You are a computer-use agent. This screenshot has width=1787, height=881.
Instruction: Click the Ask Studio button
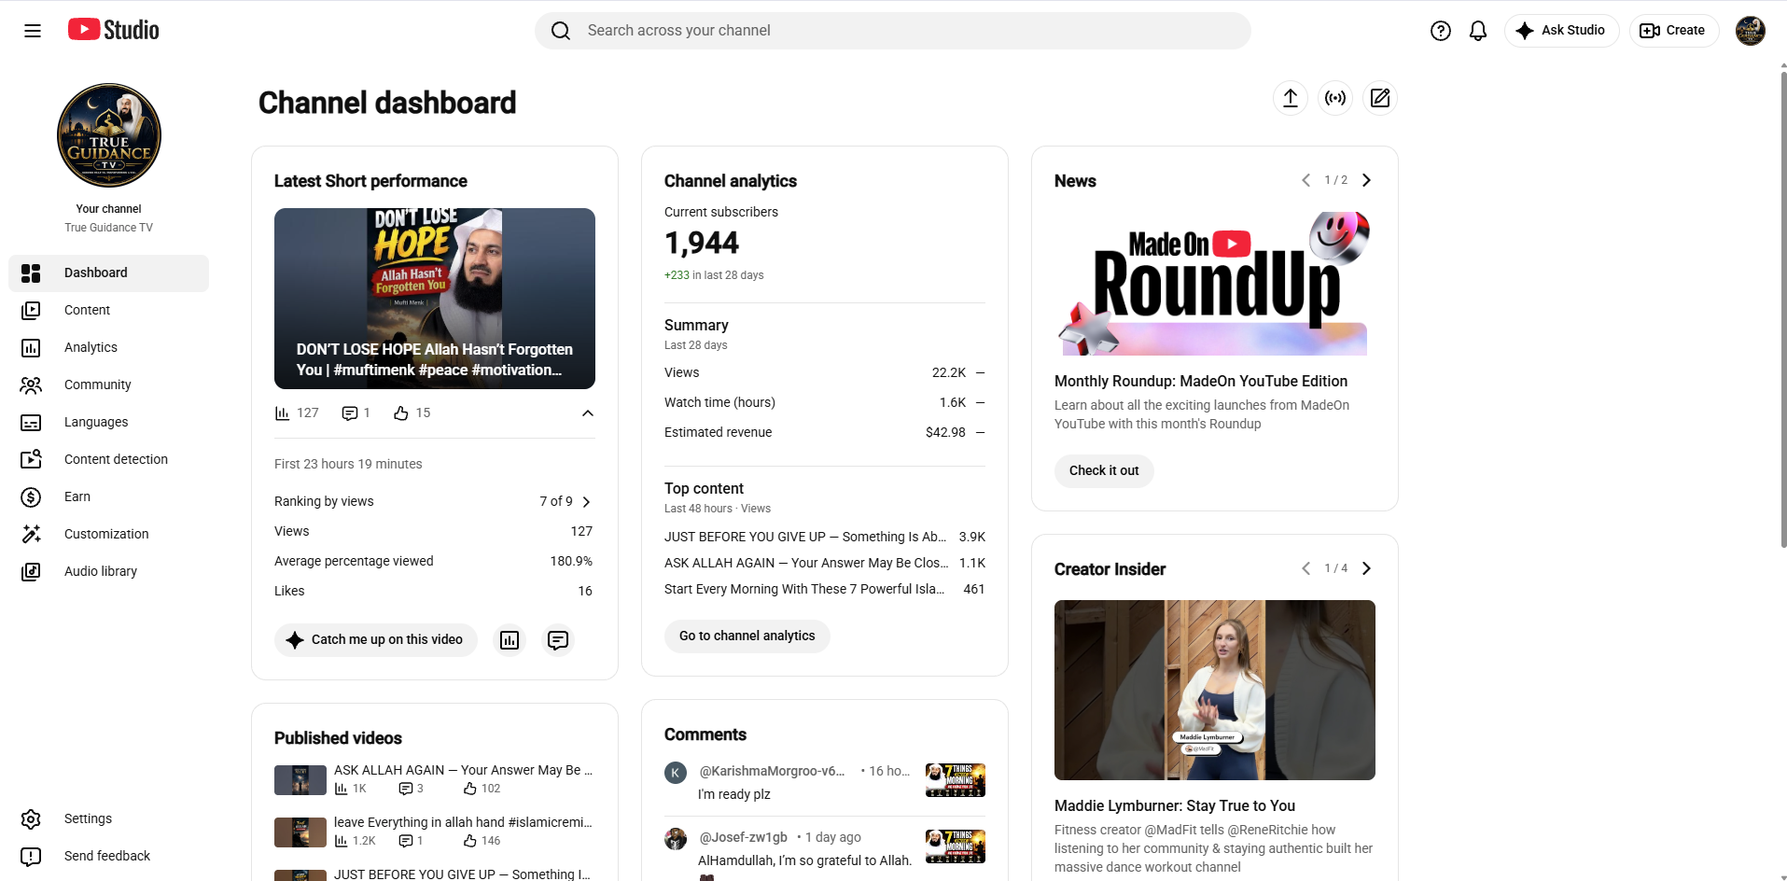click(x=1561, y=31)
